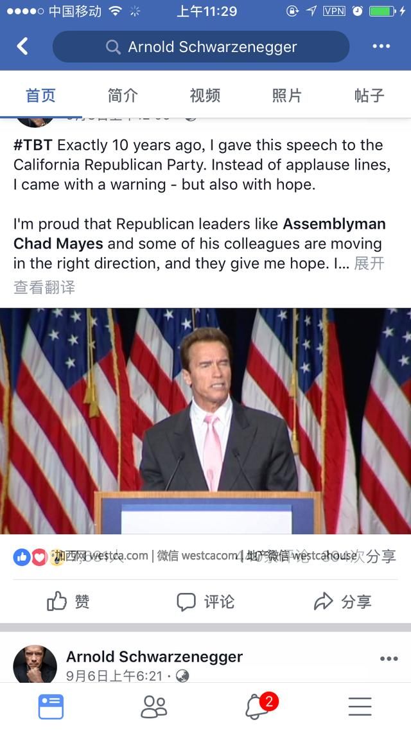Open the news feed icon in bottom bar
Screen dimensions: 411x731
click(x=51, y=706)
